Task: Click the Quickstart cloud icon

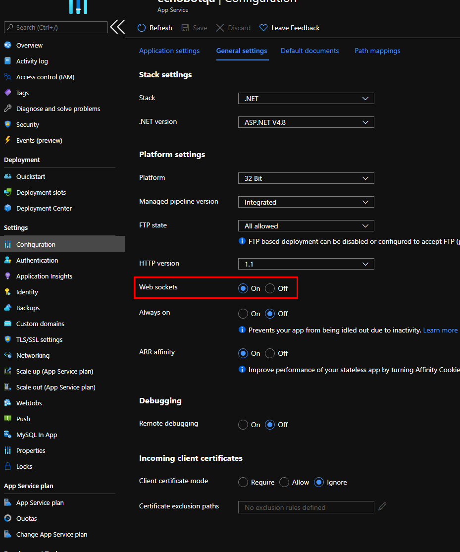Action: pyautogui.click(x=8, y=176)
